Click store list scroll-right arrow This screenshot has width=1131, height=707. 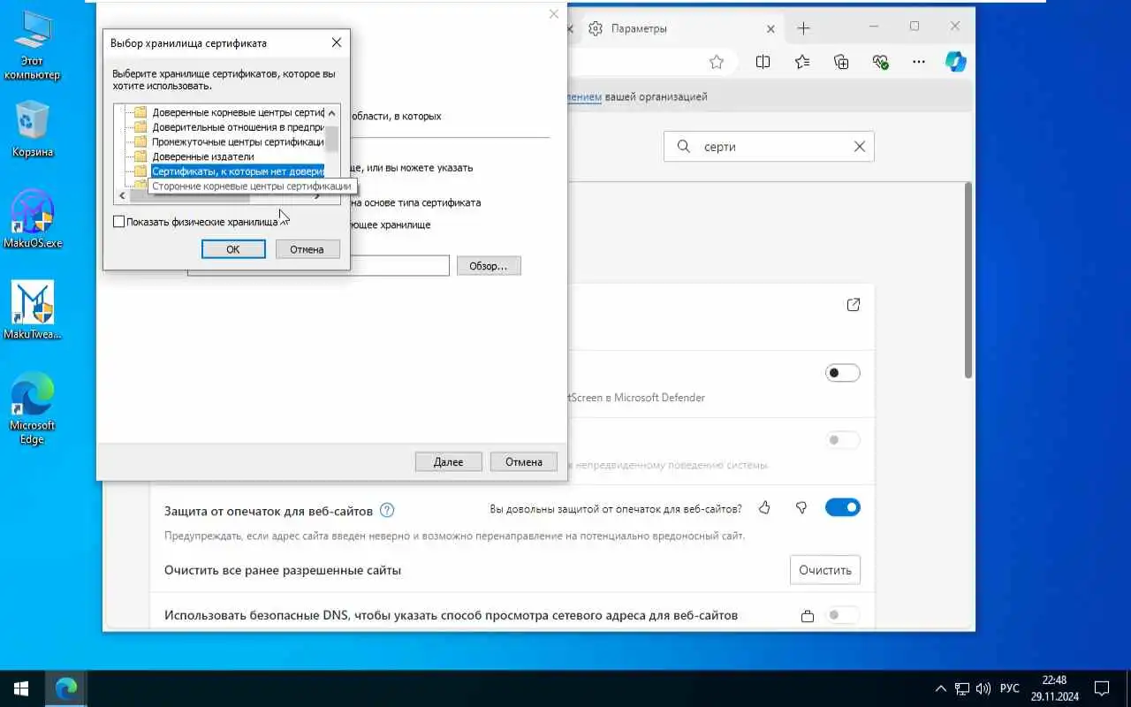317,195
